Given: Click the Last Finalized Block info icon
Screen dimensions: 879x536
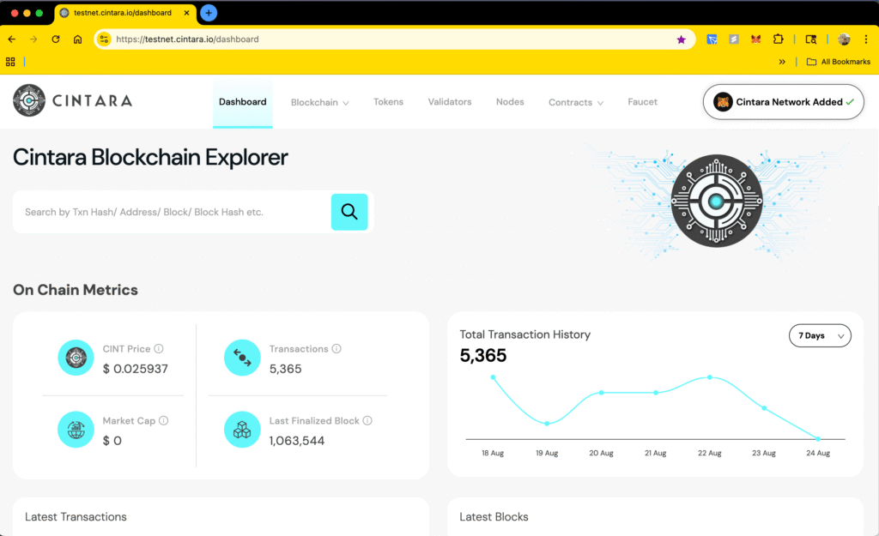Looking at the screenshot, I should point(367,421).
